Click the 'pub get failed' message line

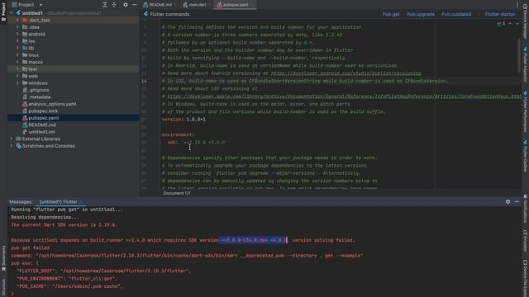[31, 247]
